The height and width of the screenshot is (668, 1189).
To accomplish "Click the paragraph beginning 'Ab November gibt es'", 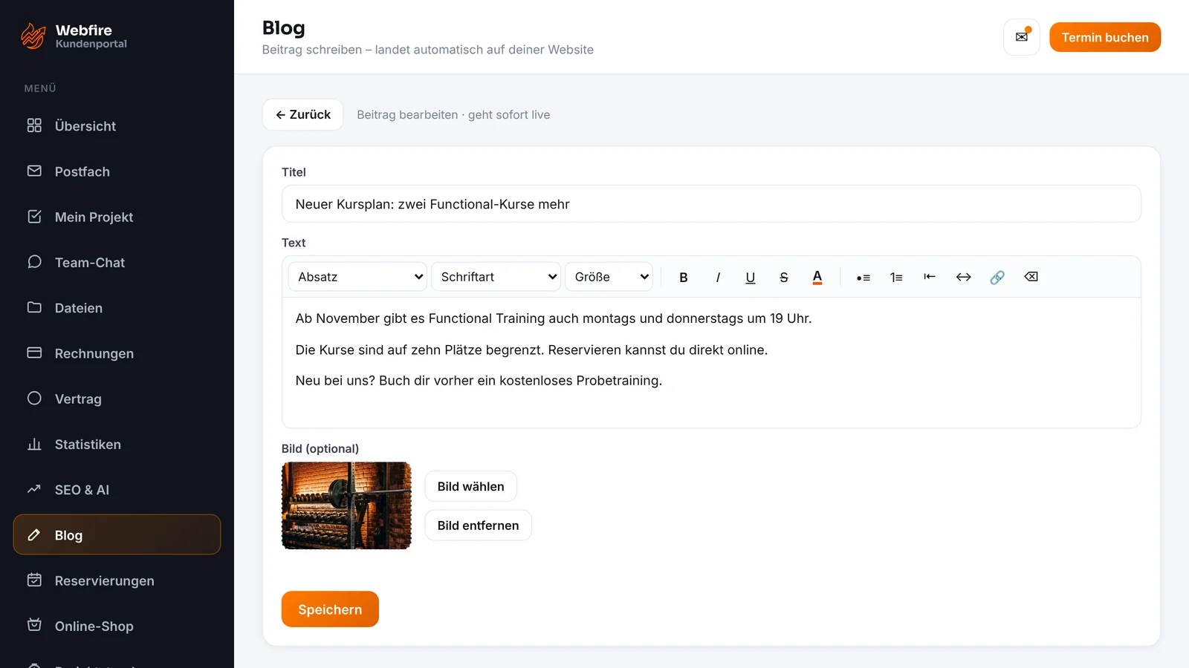I will (x=554, y=318).
